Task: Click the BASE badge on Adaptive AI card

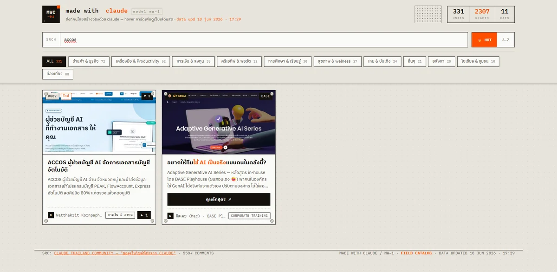Action: (x=266, y=96)
